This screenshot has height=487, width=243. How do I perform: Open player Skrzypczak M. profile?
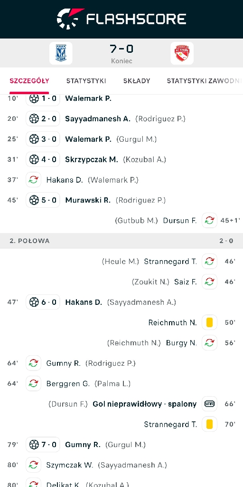click(x=92, y=159)
